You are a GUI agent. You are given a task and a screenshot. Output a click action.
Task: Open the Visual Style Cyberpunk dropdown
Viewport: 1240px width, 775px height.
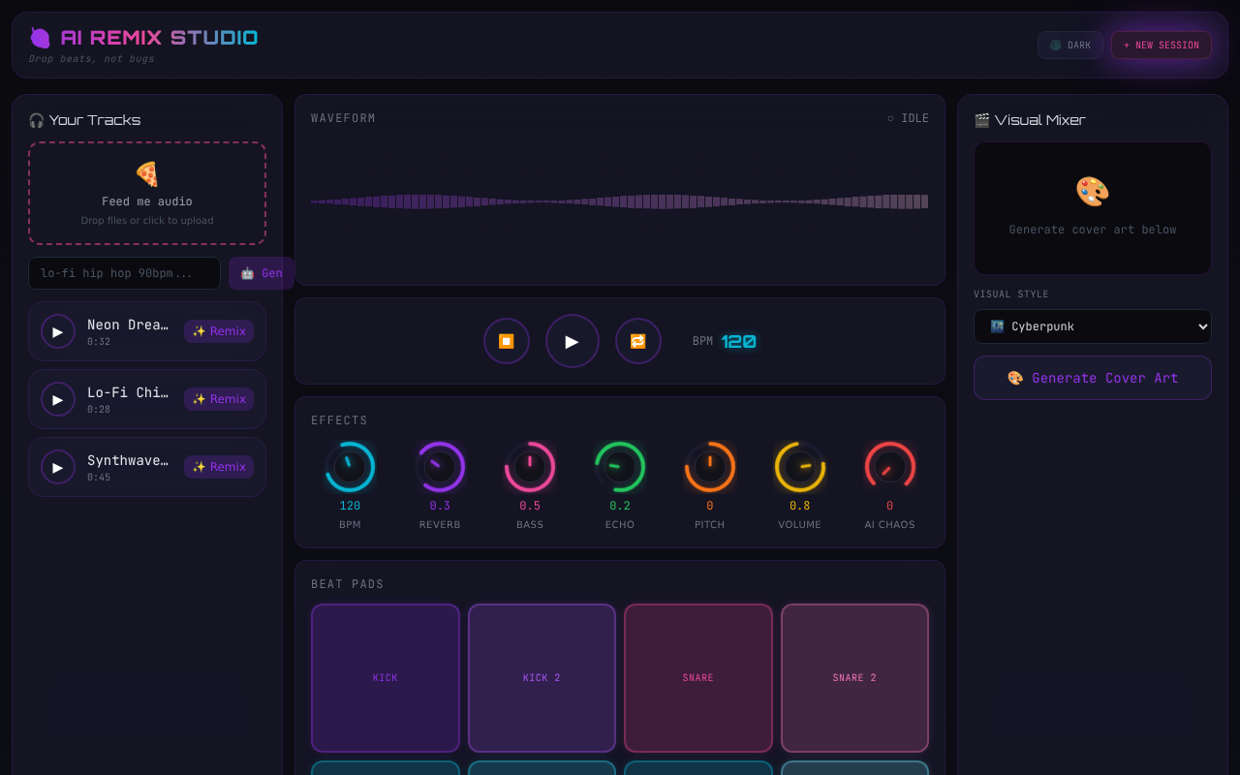point(1093,326)
